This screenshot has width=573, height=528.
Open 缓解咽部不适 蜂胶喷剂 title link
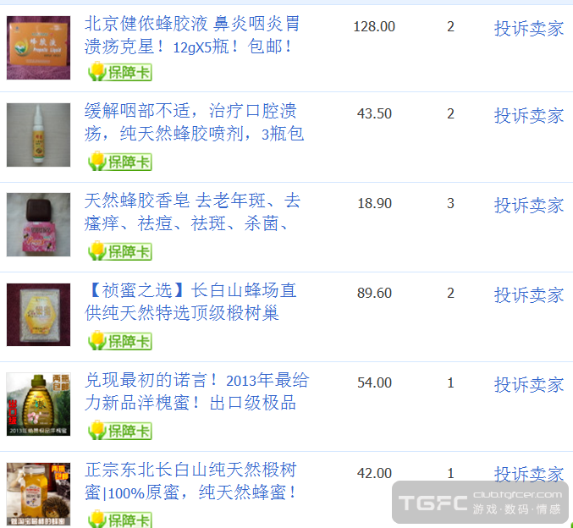coord(194,123)
